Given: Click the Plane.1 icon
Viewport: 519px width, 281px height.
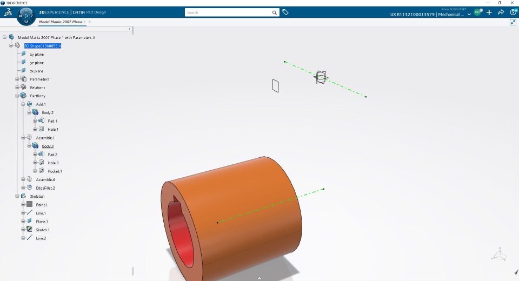Looking at the screenshot, I should click(x=29, y=221).
